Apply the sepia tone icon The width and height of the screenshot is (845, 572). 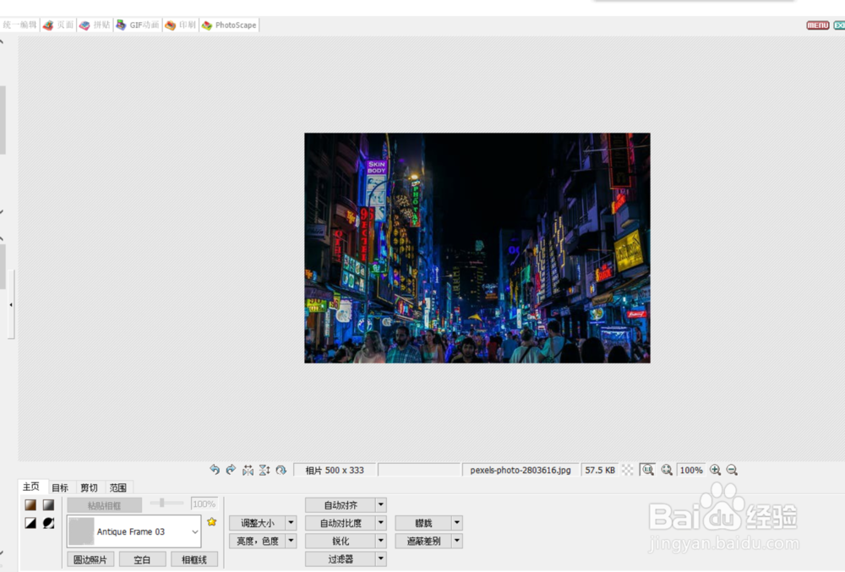coord(30,504)
